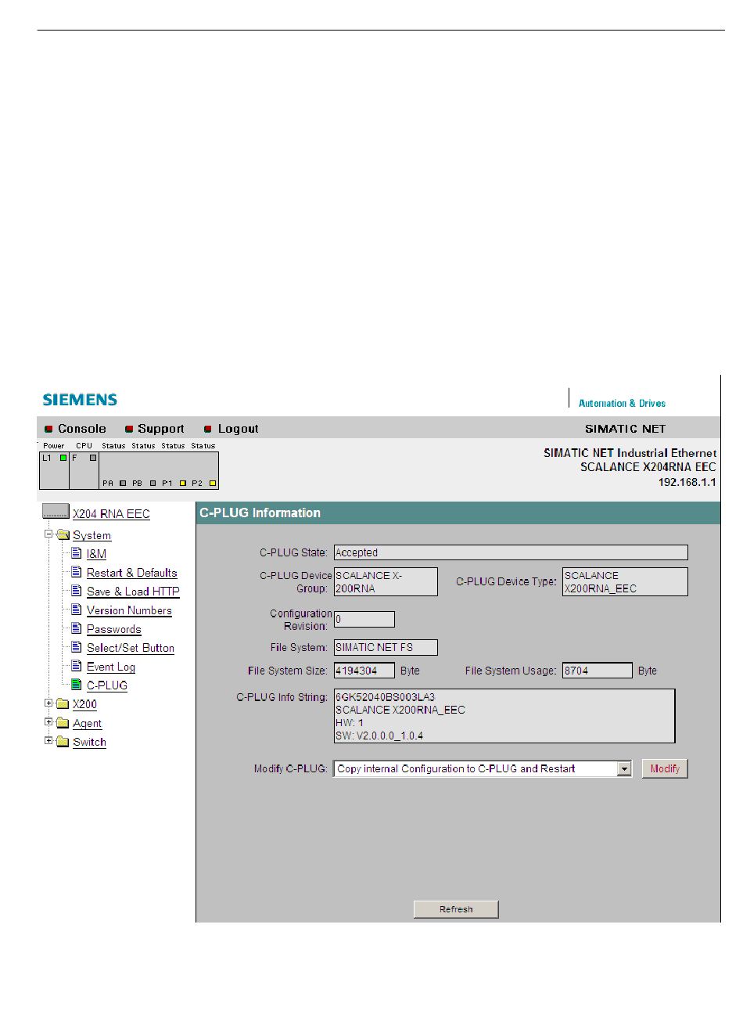The height and width of the screenshot is (1018, 743).
Task: Click the Save & Load HTTP page icon
Action: pyautogui.click(x=77, y=591)
